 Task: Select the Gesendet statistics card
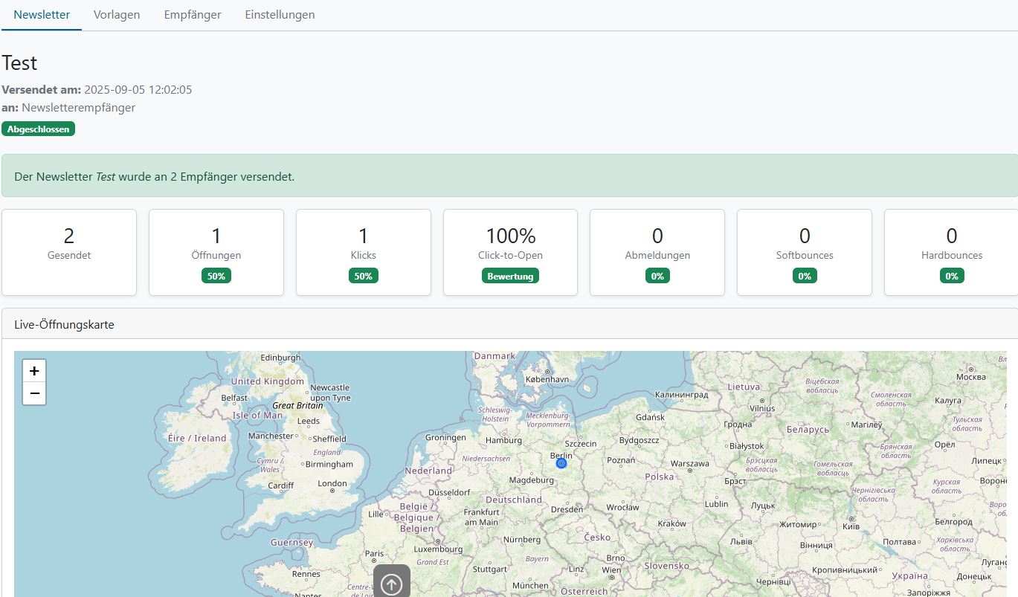68,251
